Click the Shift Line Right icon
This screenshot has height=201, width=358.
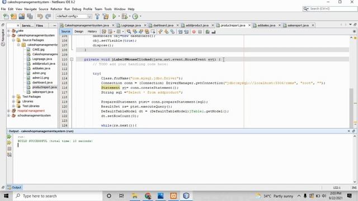click(186, 32)
